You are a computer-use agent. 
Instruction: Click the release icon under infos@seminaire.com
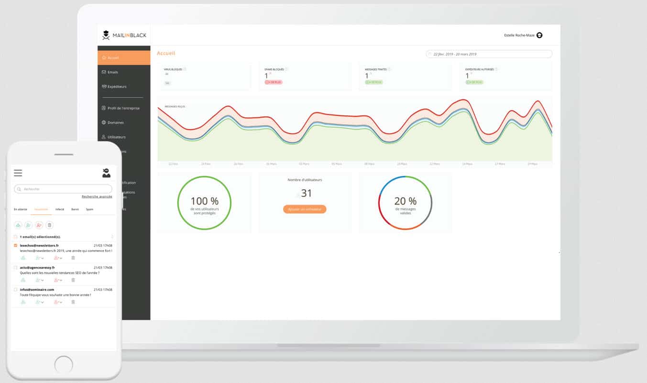(x=22, y=302)
